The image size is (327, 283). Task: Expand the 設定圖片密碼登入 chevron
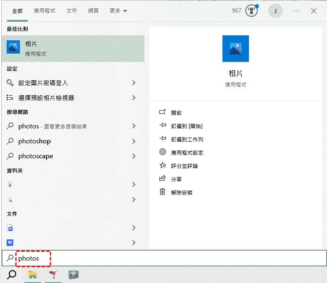[x=134, y=83]
